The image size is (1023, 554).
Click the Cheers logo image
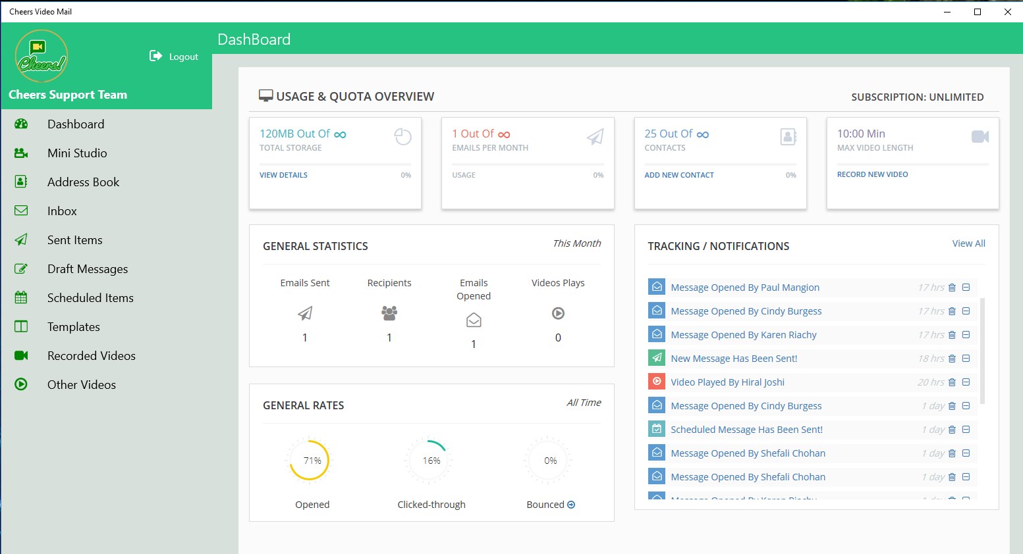41,56
